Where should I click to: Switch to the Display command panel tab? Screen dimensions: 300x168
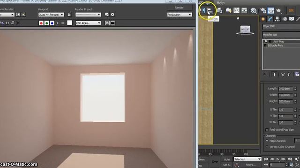click(x=292, y=19)
